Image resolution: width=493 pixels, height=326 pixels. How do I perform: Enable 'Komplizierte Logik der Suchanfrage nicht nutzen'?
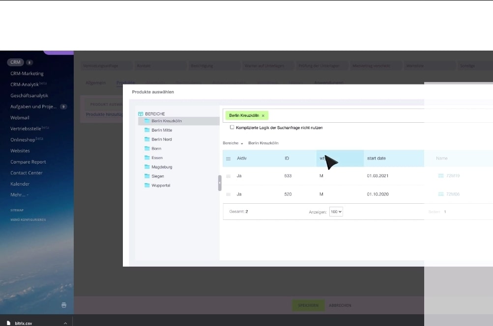(232, 127)
